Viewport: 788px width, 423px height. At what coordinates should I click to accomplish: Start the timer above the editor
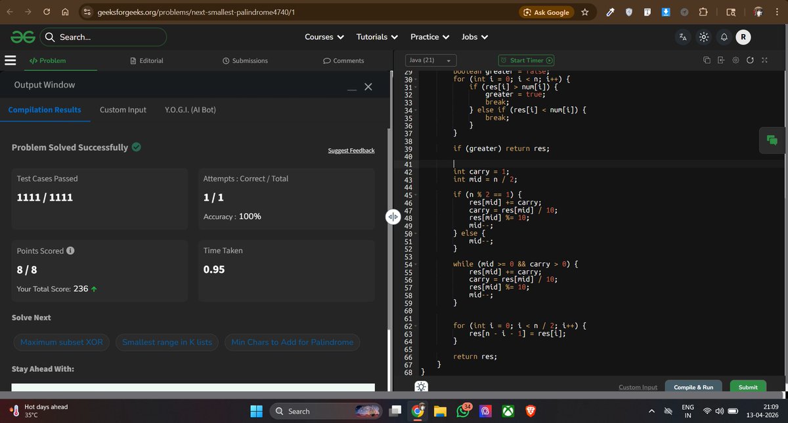525,60
